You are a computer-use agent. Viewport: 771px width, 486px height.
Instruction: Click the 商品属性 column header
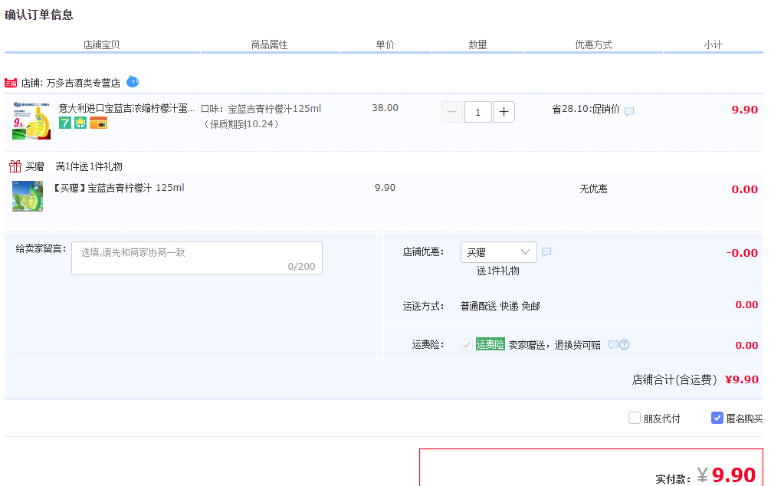[x=270, y=44]
